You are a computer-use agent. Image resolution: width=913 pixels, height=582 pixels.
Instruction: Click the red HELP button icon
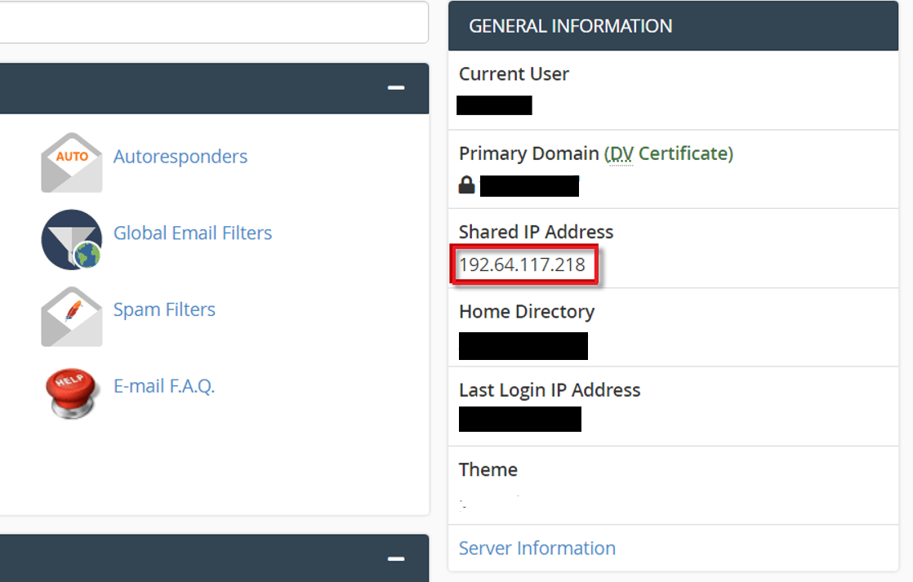click(x=72, y=392)
